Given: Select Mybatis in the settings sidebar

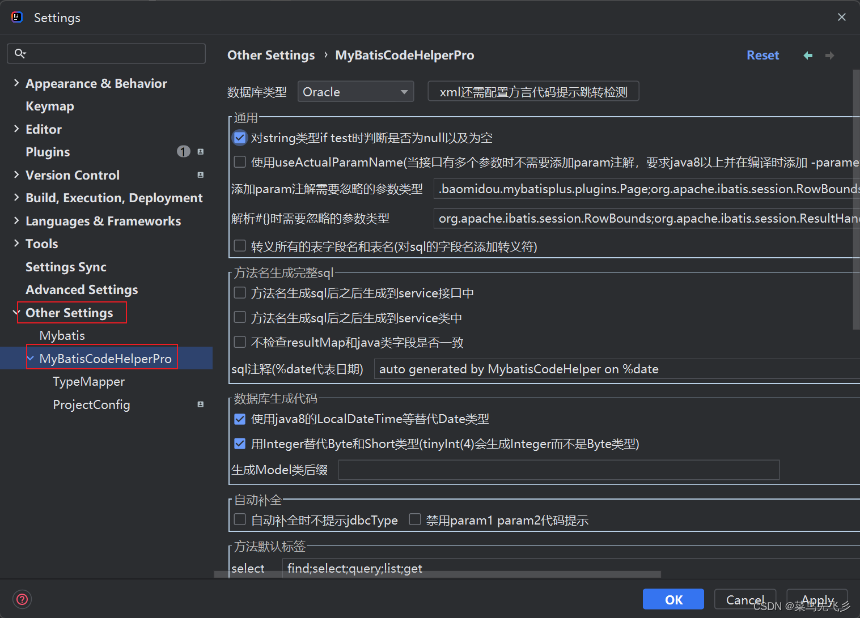Looking at the screenshot, I should tap(62, 335).
